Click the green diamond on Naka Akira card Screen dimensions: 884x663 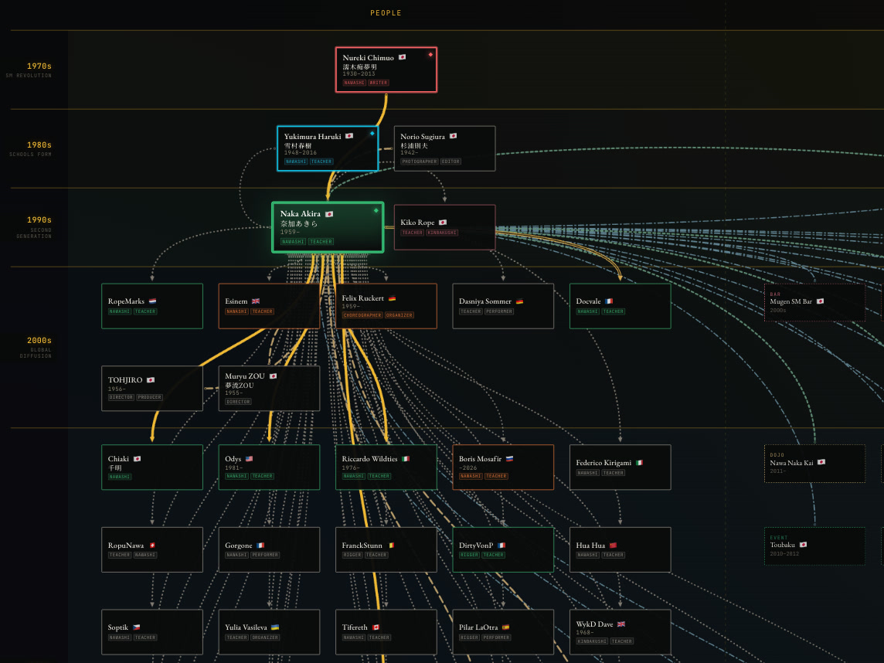376,211
